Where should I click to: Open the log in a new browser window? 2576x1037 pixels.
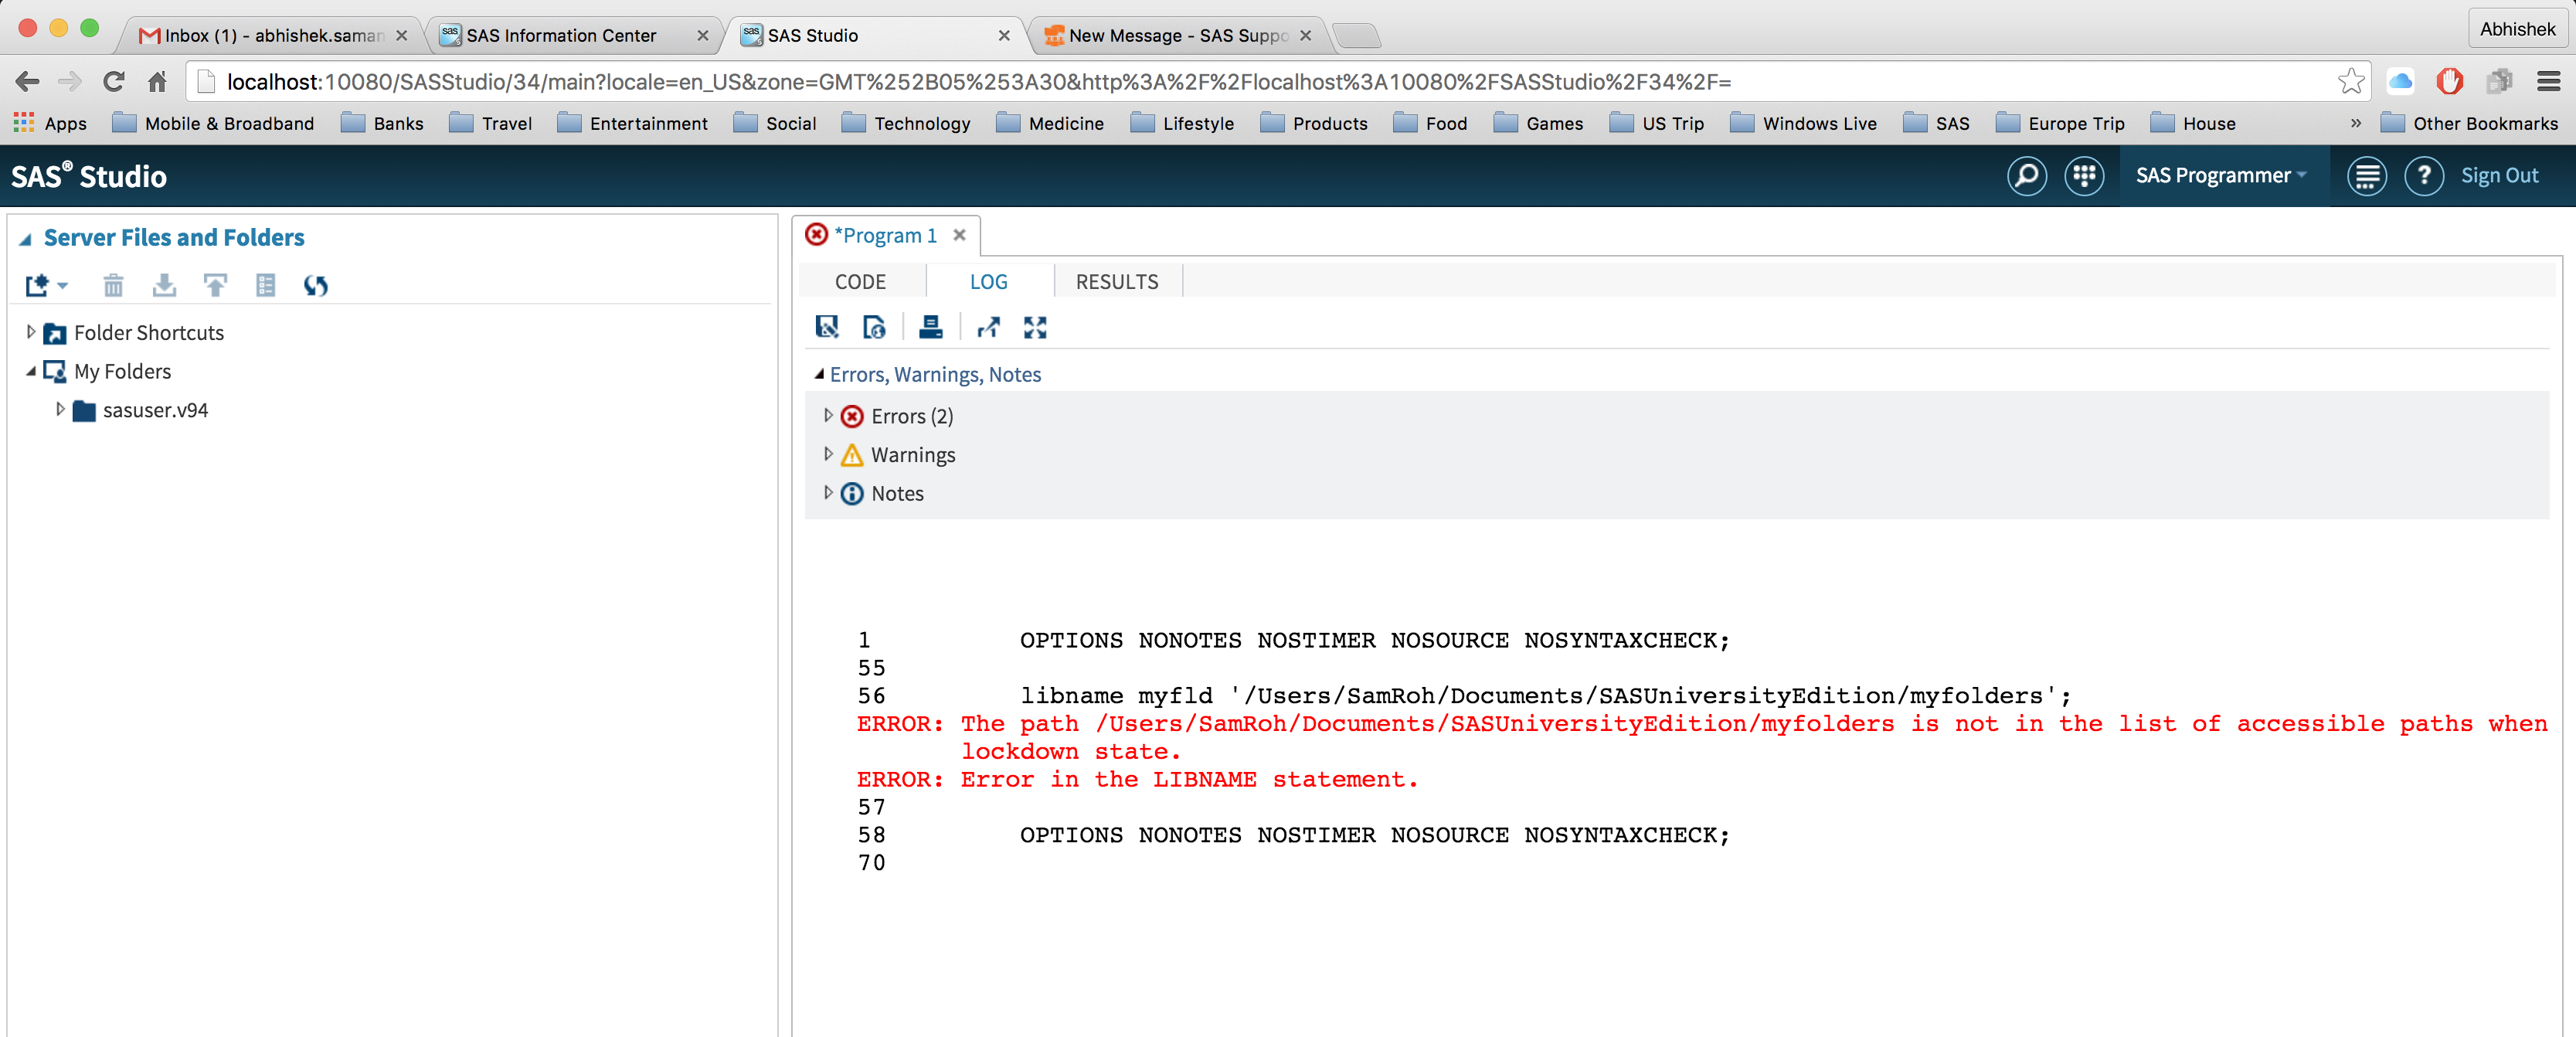[x=989, y=327]
